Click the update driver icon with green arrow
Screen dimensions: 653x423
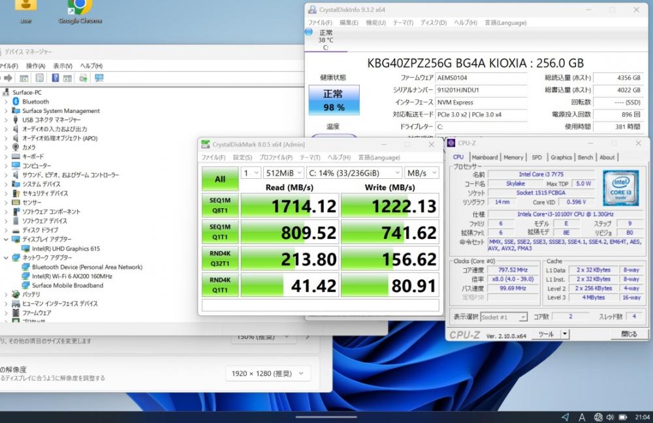tap(84, 78)
